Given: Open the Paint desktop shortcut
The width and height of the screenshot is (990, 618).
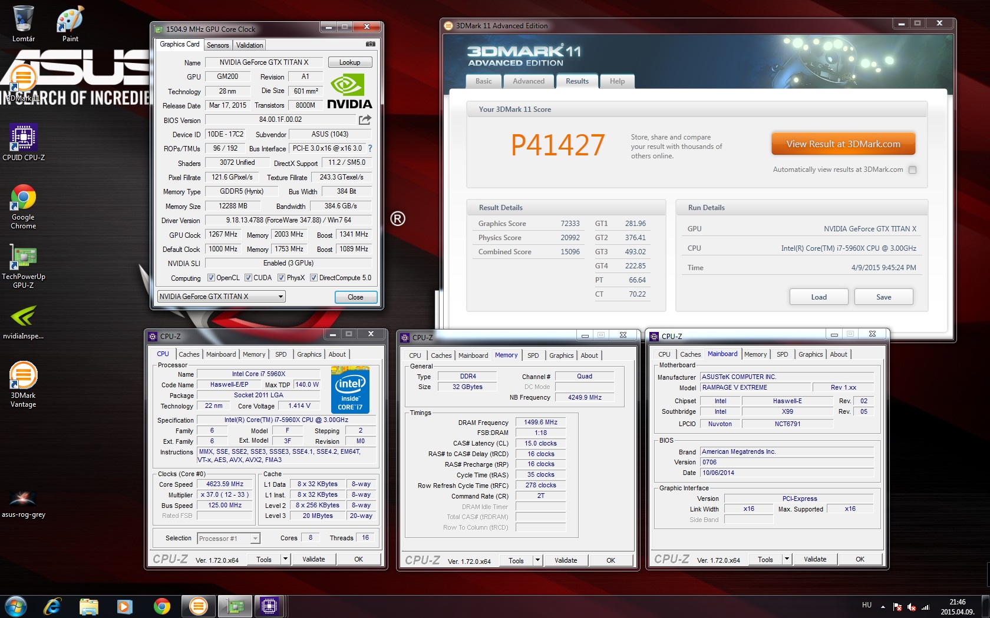Looking at the screenshot, I should [x=70, y=24].
